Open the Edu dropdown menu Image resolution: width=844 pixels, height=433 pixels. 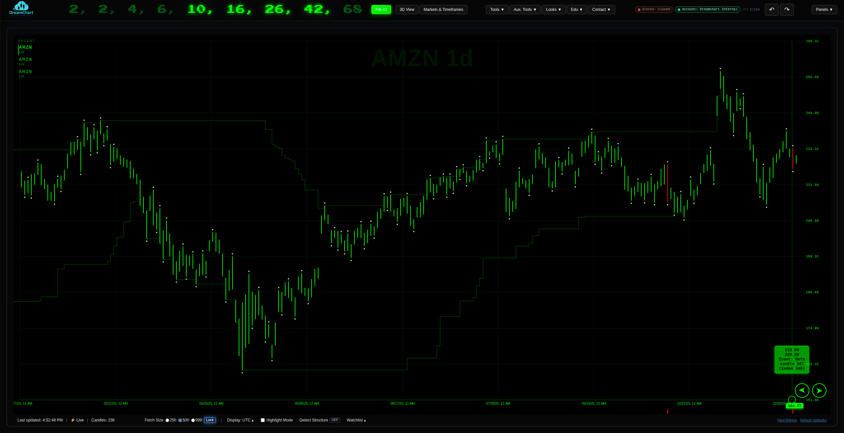coord(577,10)
